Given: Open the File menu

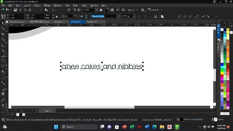Looking at the screenshot, I should coord(3,5).
